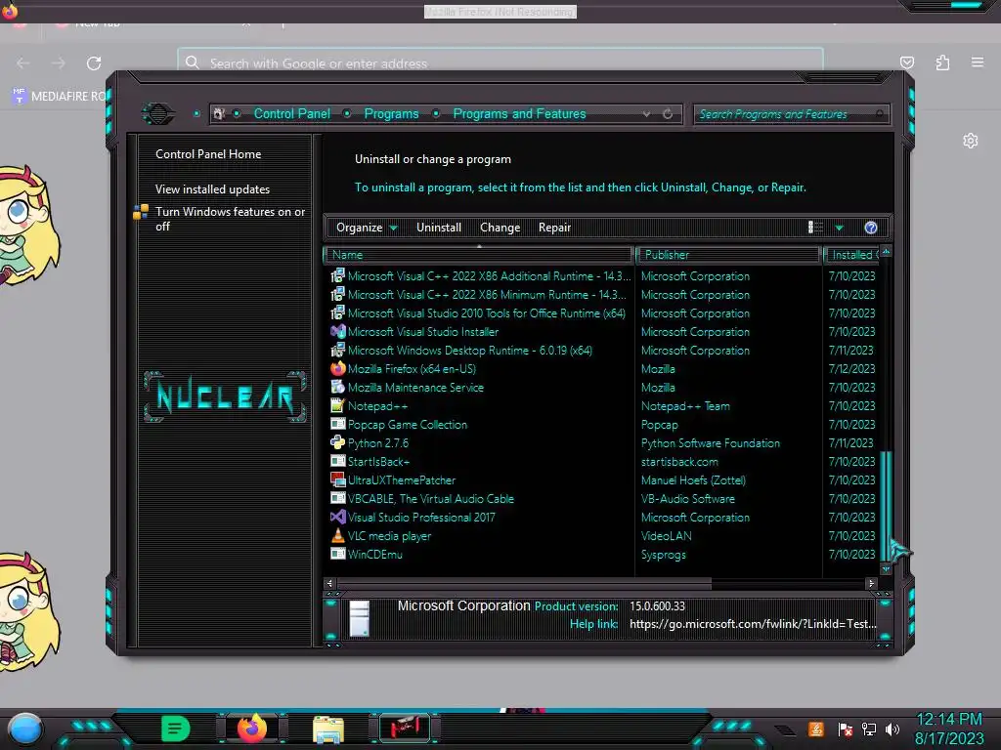The width and height of the screenshot is (1001, 750).
Task: Click the Change button
Action: [x=500, y=228]
